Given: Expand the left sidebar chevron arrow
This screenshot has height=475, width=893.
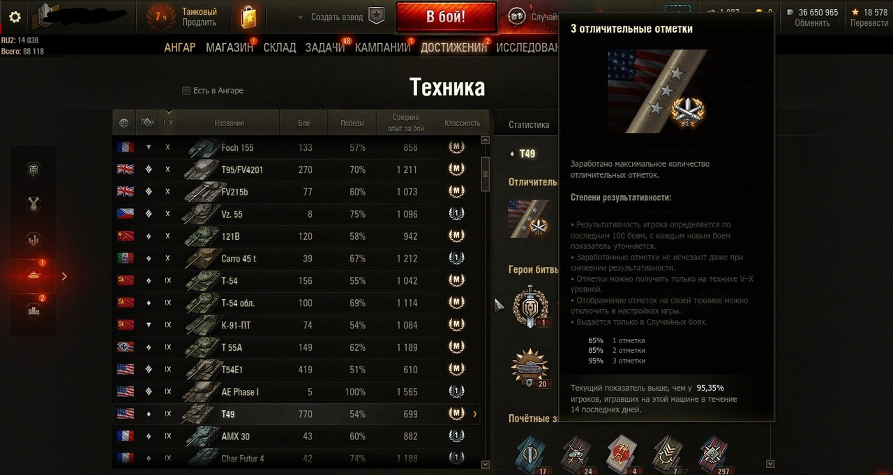Looking at the screenshot, I should click(x=64, y=276).
